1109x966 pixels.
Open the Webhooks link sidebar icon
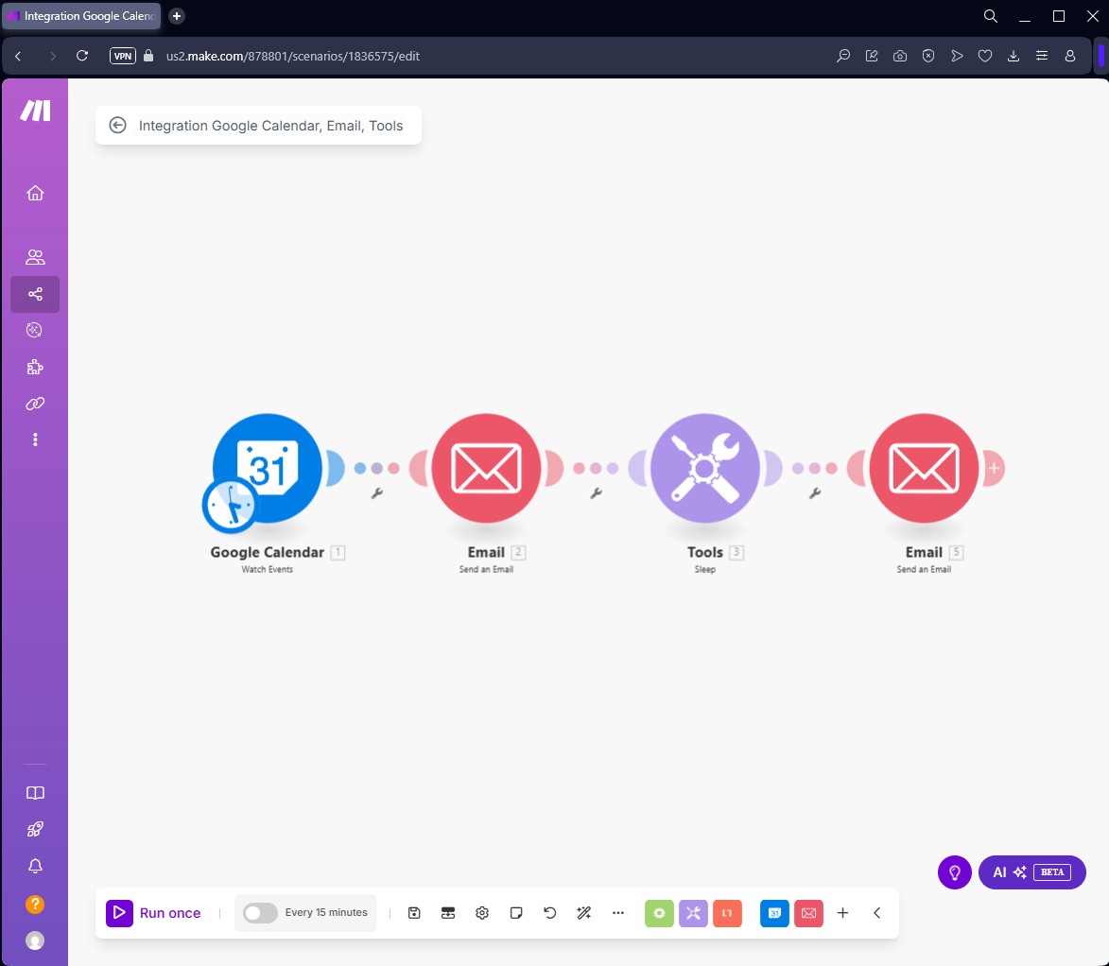(x=35, y=404)
